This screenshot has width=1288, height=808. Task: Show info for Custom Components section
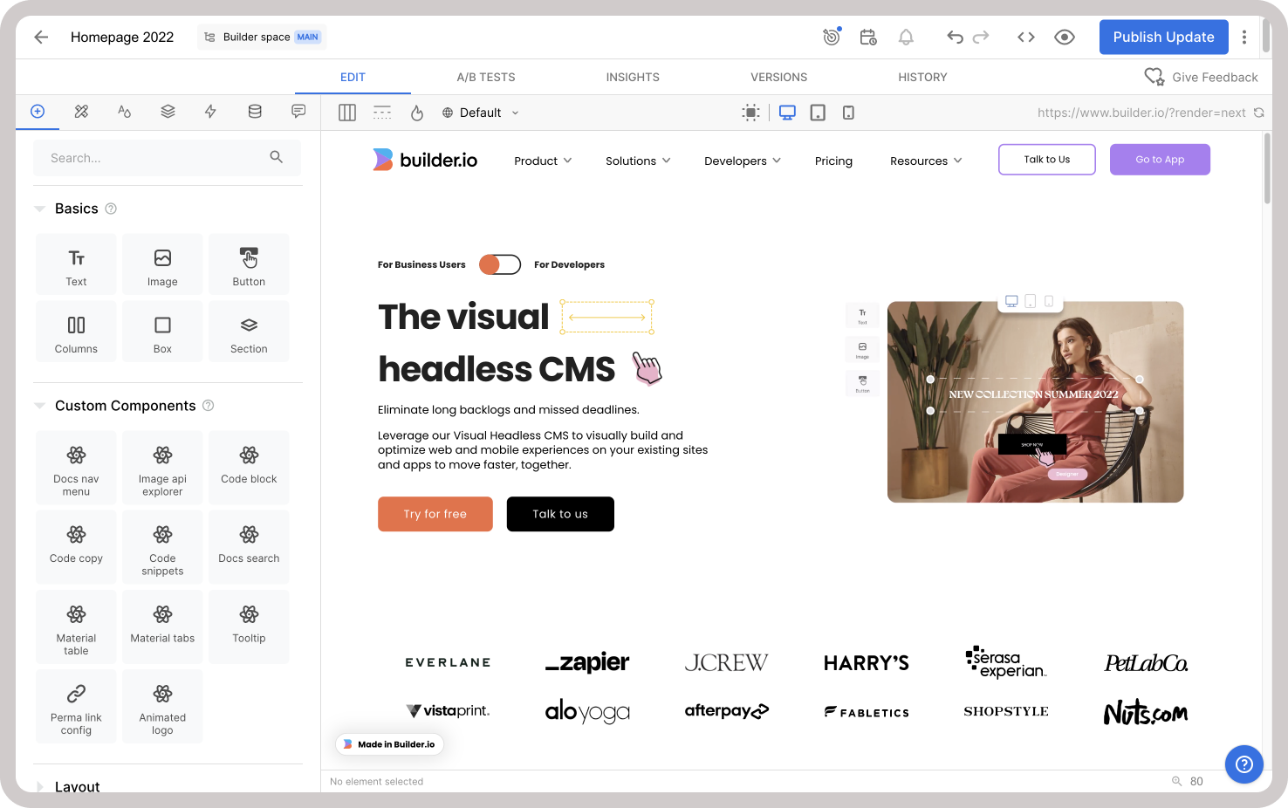pyautogui.click(x=209, y=406)
